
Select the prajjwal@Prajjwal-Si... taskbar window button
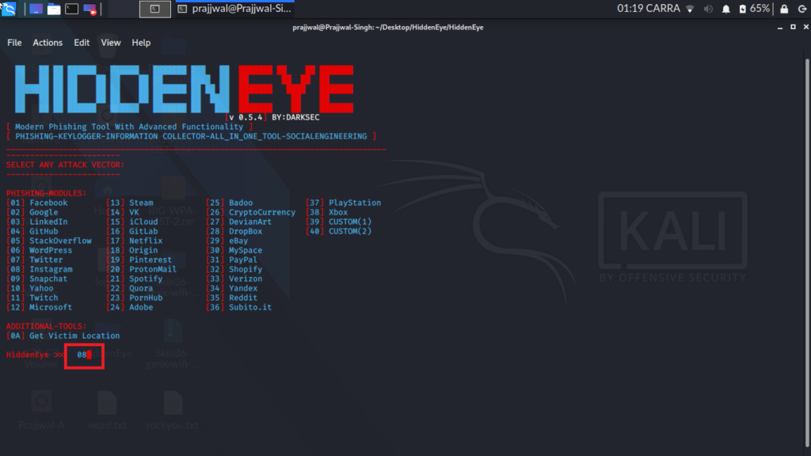(x=234, y=9)
